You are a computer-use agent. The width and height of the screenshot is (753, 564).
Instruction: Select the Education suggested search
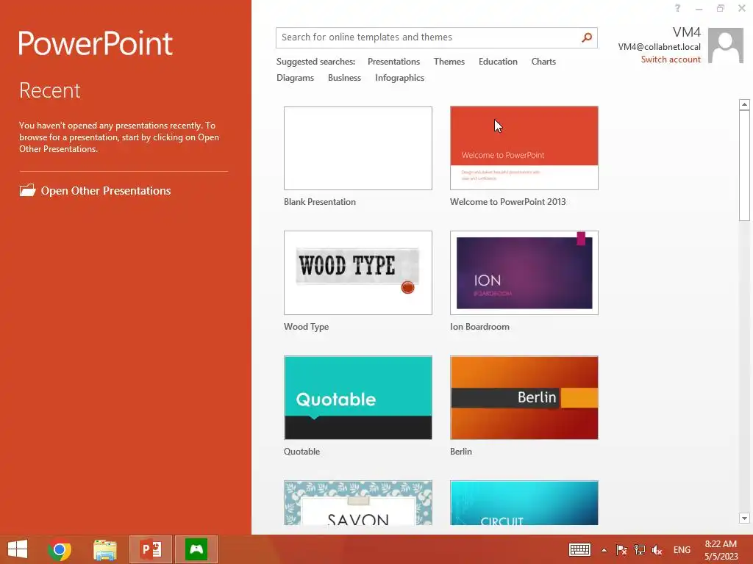point(498,62)
